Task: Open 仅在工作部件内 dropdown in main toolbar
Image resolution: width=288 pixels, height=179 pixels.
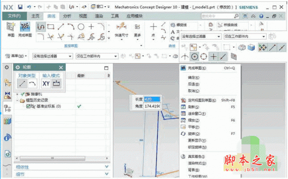Action: (96, 56)
